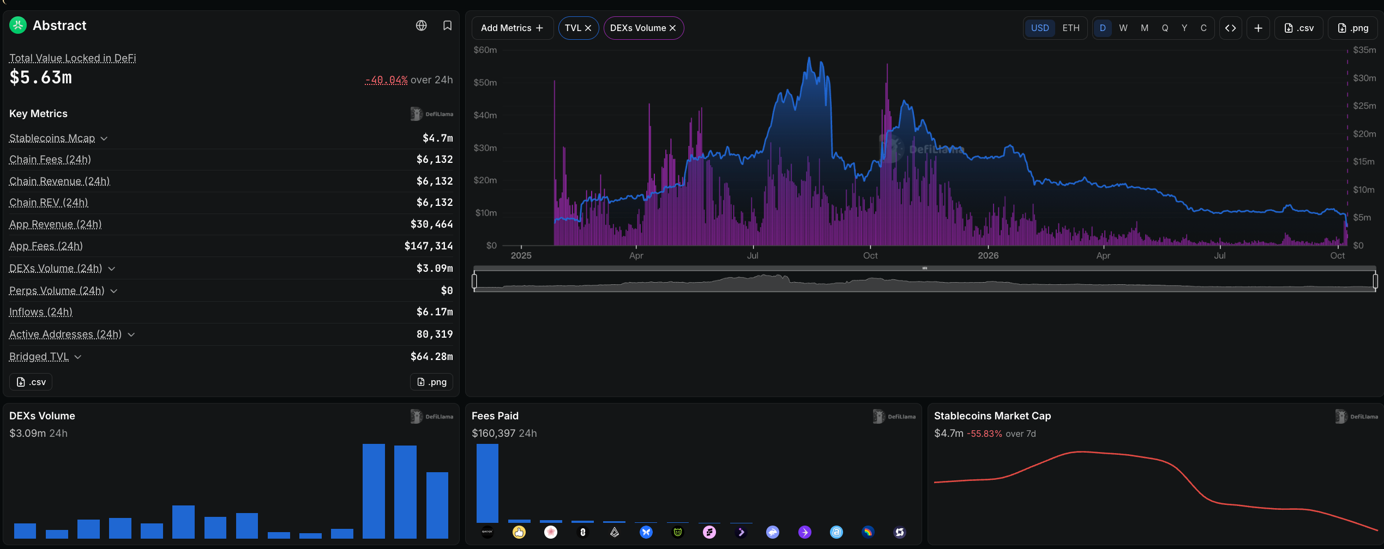
Task: Switch chart denomination to ETH
Action: point(1071,28)
